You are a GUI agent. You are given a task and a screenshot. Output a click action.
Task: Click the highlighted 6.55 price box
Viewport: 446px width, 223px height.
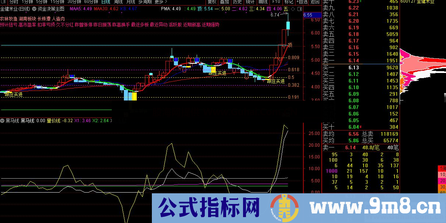point(312,15)
